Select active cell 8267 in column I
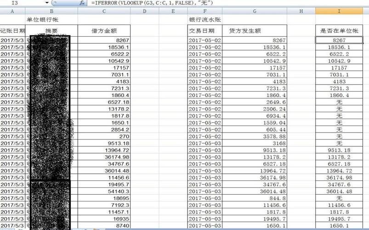 pyautogui.click(x=339, y=40)
